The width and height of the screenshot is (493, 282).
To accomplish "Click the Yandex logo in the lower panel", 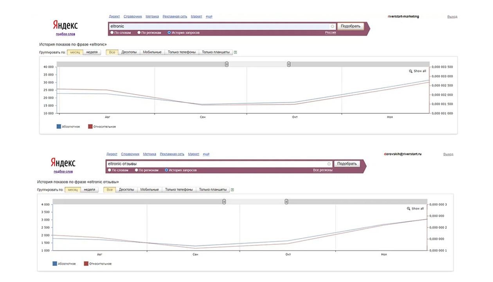I will pyautogui.click(x=63, y=162).
